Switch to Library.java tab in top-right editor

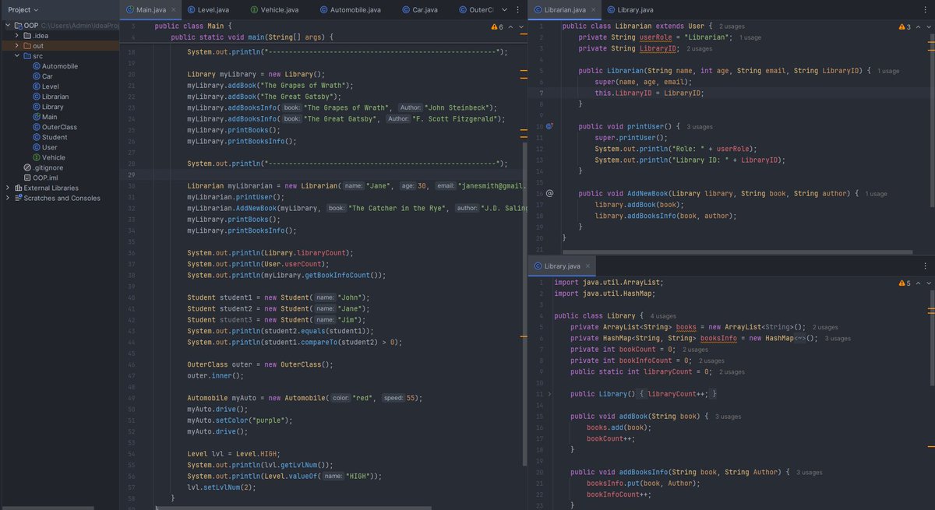point(629,9)
